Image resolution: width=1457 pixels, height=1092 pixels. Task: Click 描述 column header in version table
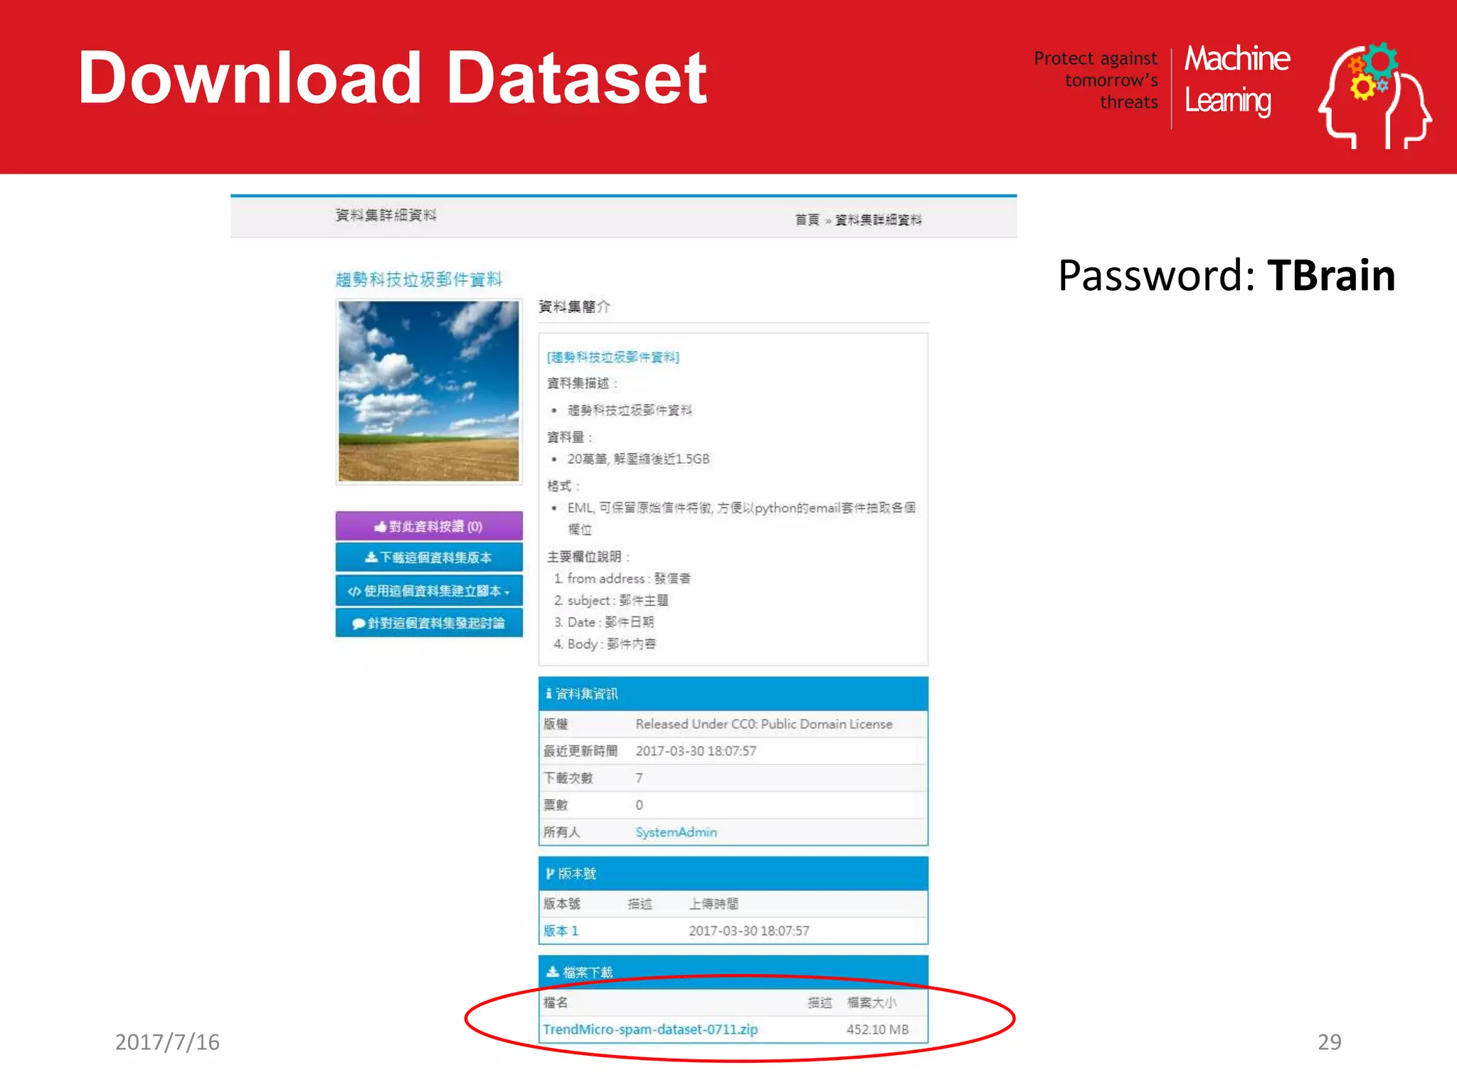pos(640,904)
